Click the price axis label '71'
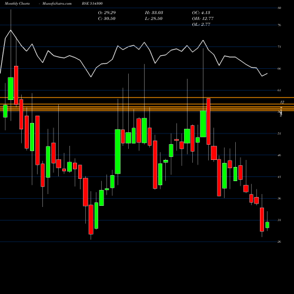 279,46
